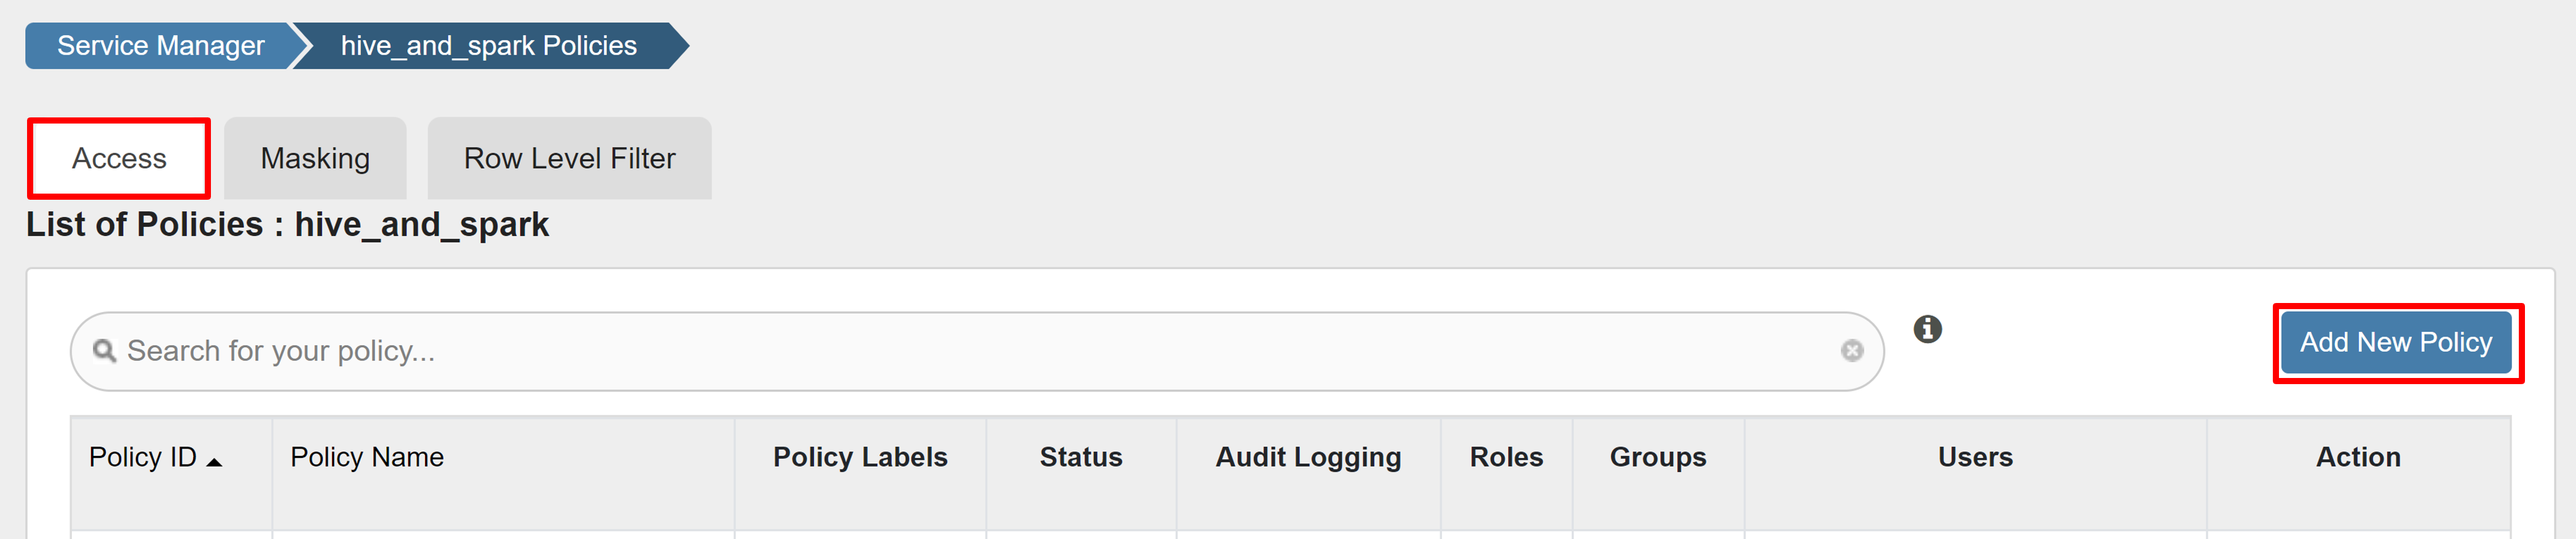This screenshot has height=539, width=2576.
Task: Click the Policy Labels column header
Action: (860, 457)
